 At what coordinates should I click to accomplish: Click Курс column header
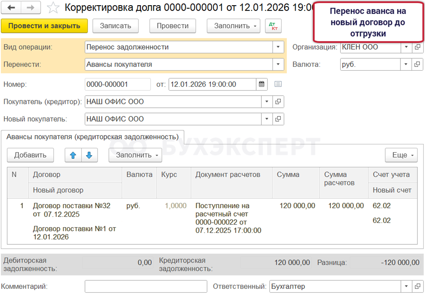(174, 183)
